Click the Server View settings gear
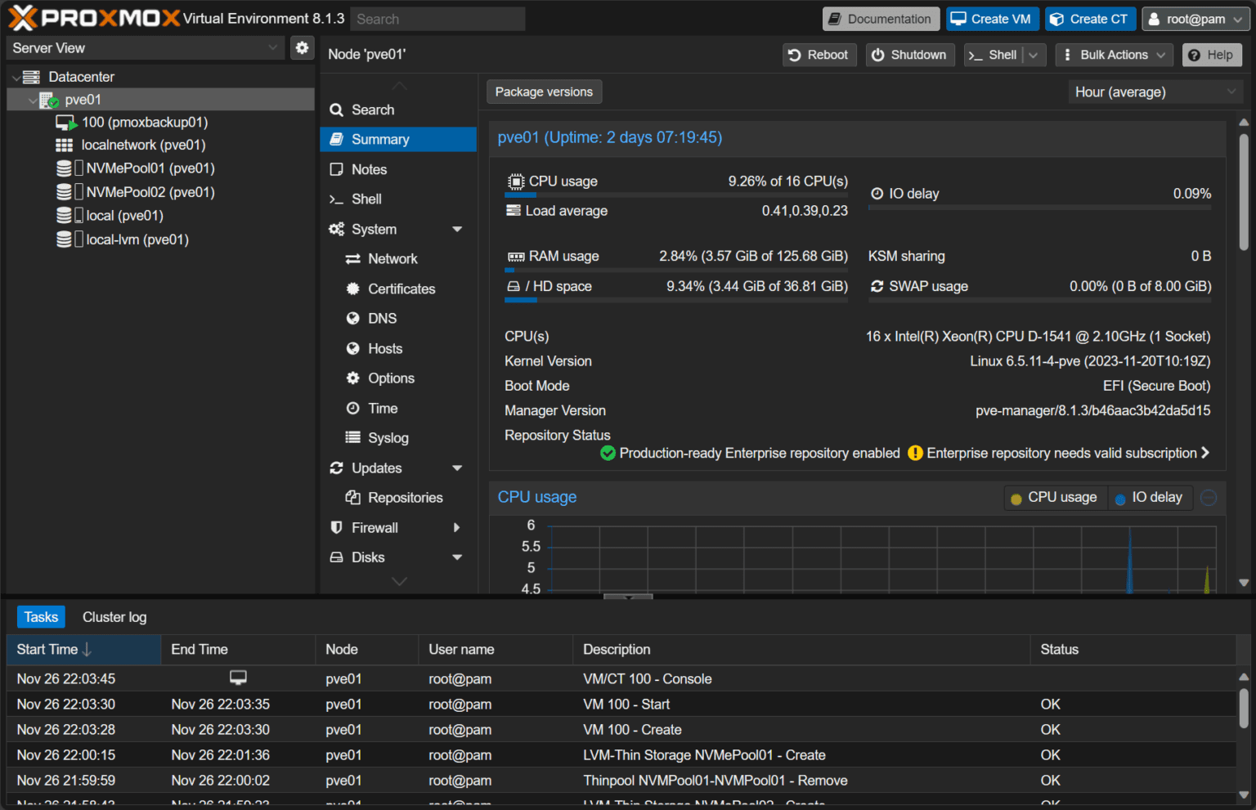The width and height of the screenshot is (1256, 810). coord(302,47)
